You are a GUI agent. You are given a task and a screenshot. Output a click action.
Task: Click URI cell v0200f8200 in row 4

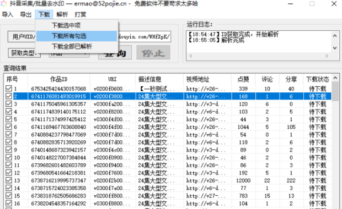[x=111, y=112]
